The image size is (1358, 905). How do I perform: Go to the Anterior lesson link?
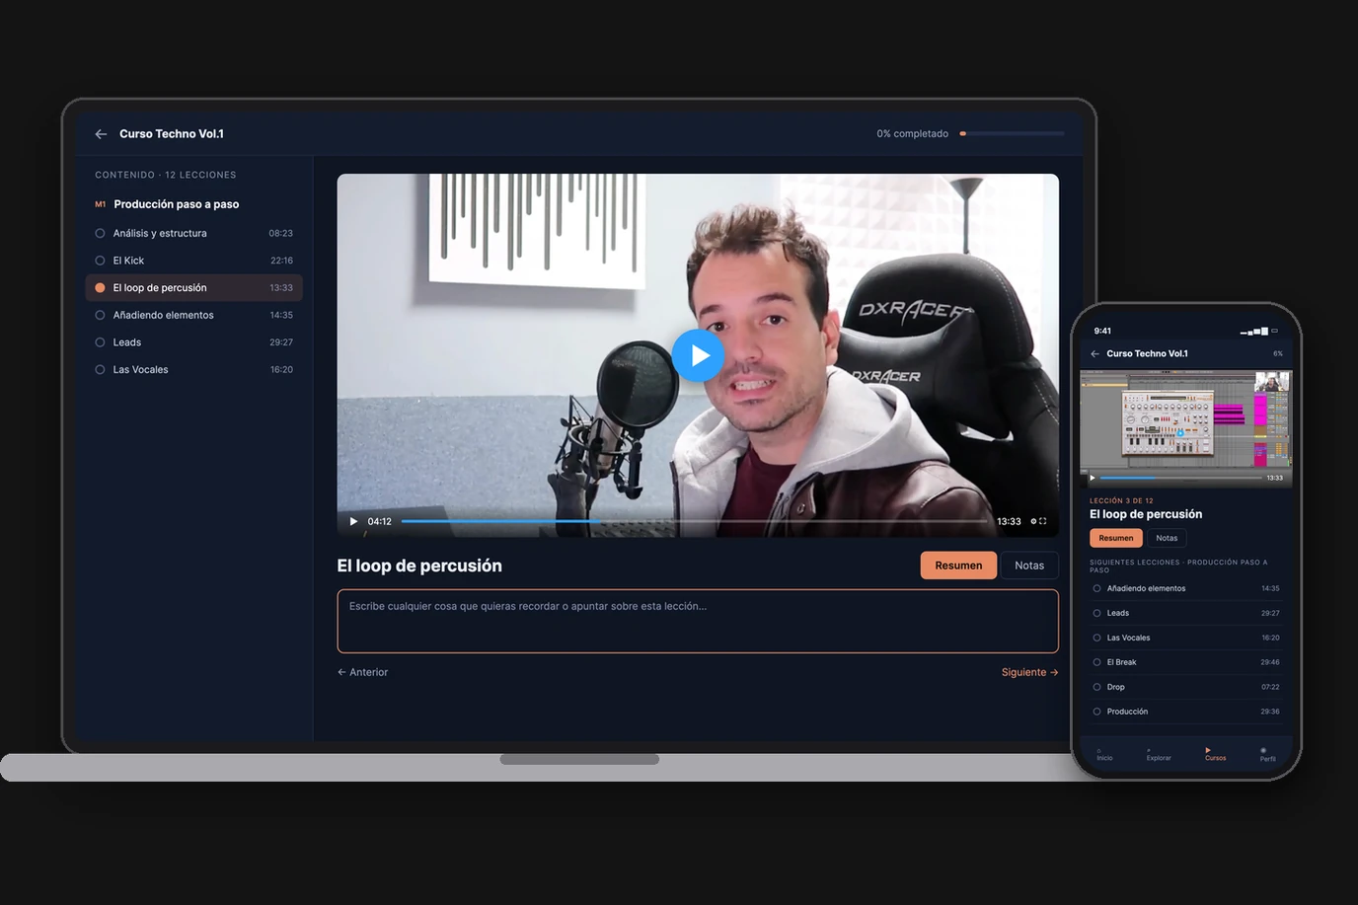(x=362, y=672)
